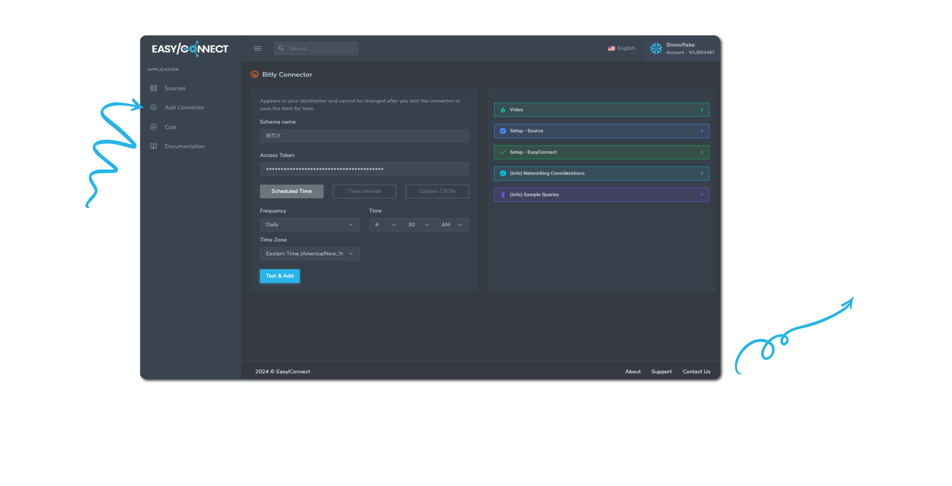Open the English language selector
Viewport: 952px width, 486px height.
pos(622,48)
